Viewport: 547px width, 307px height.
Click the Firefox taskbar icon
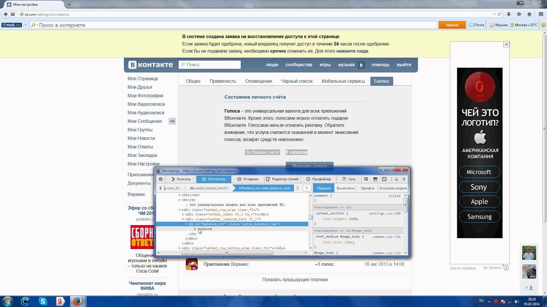point(77,301)
